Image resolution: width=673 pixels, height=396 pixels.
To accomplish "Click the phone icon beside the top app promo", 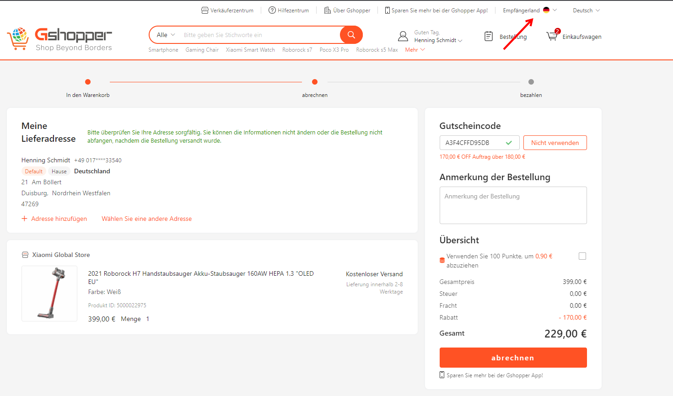I will (388, 10).
